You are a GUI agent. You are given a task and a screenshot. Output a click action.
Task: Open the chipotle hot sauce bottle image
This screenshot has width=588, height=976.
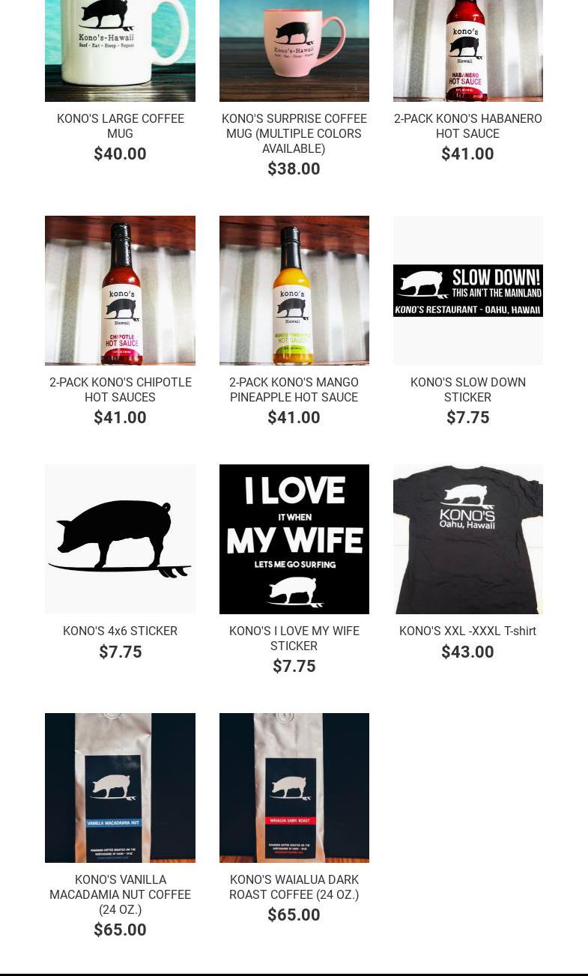[120, 291]
